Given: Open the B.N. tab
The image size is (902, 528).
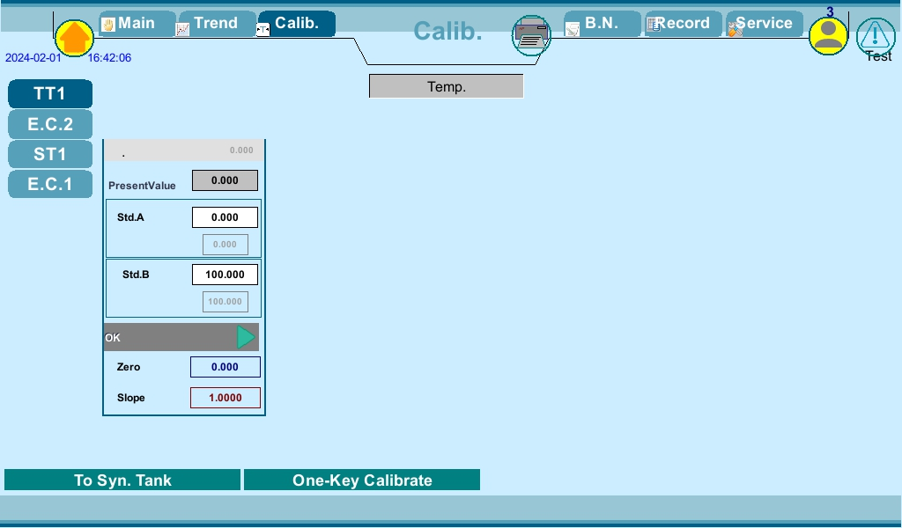Looking at the screenshot, I should [x=602, y=24].
